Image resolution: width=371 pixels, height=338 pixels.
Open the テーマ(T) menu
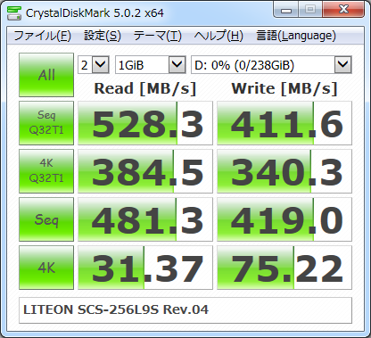tap(157, 36)
